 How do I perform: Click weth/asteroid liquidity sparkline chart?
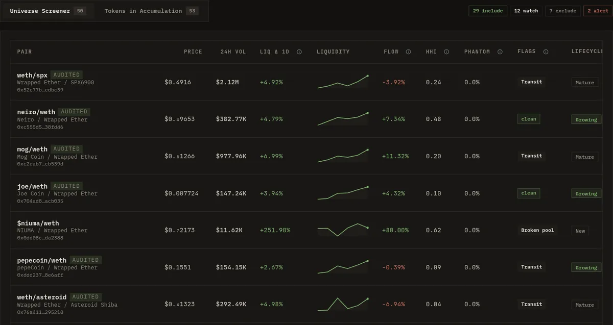click(x=343, y=304)
